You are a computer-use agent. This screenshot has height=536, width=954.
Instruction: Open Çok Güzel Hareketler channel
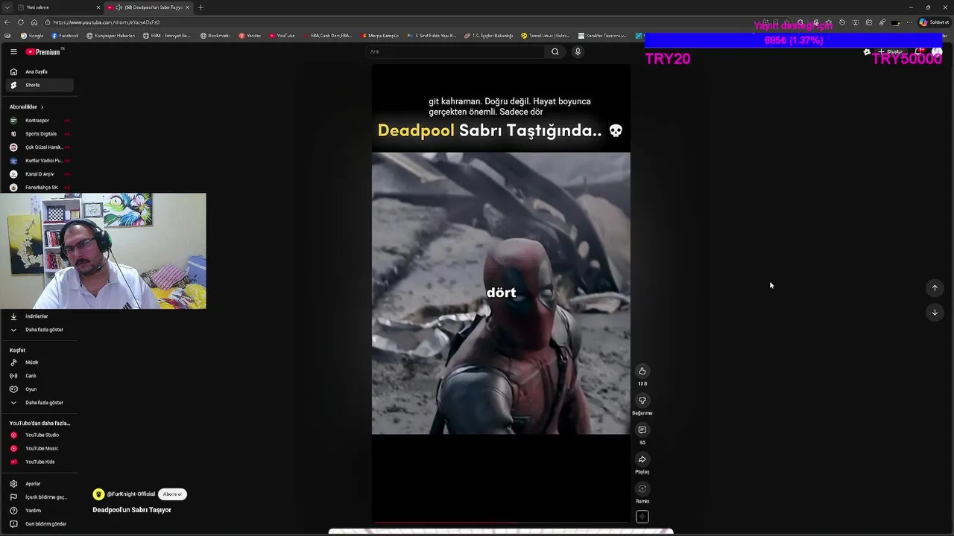point(39,147)
